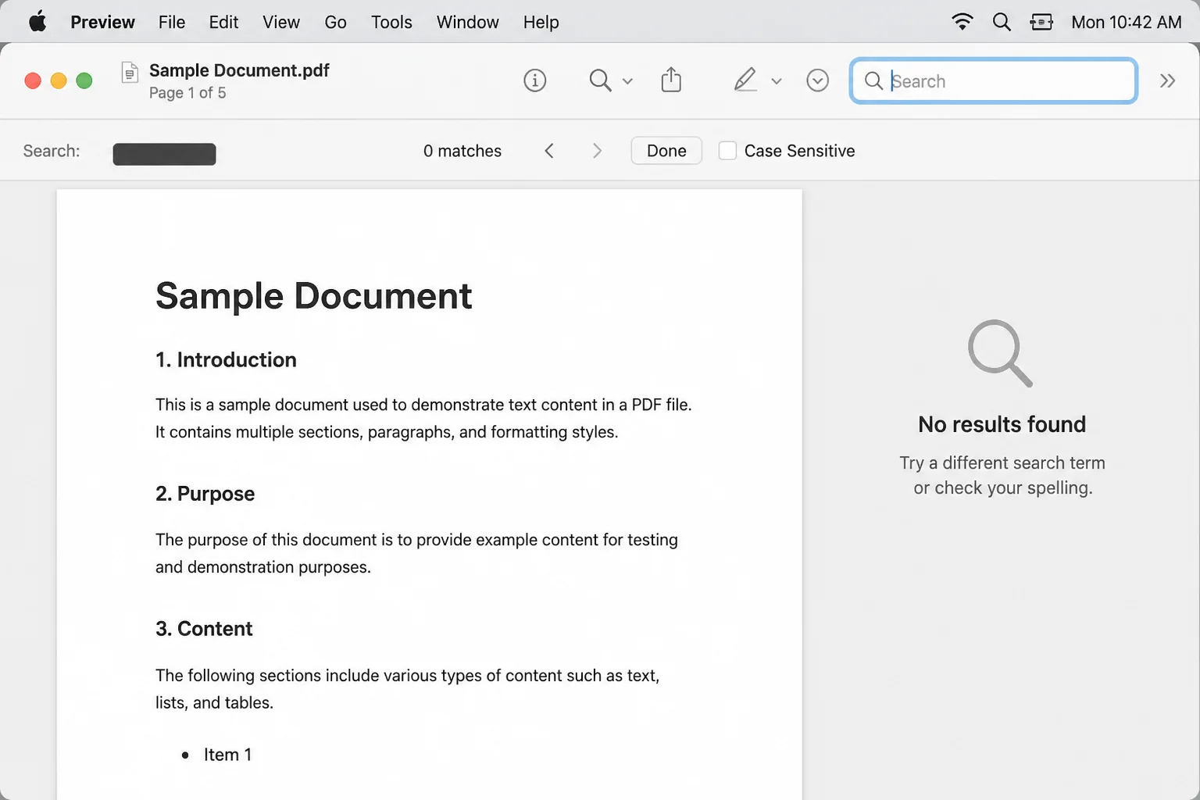
Task: Click the 2. Purpose heading
Action: (x=205, y=494)
